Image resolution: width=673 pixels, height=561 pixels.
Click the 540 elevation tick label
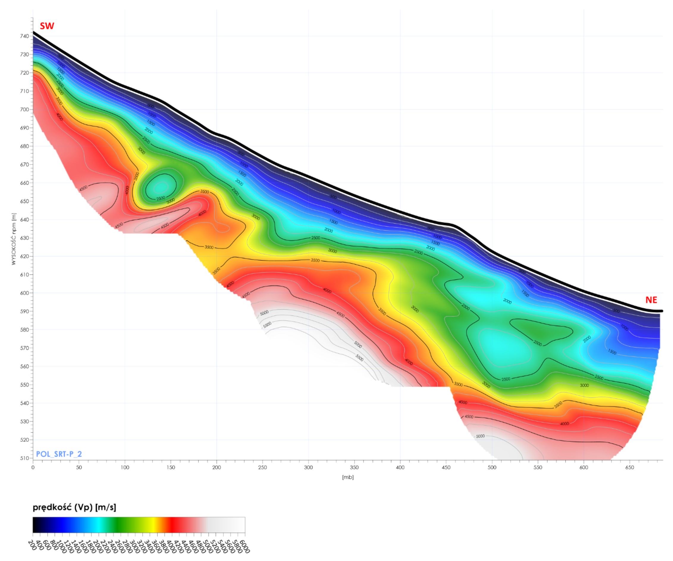click(24, 403)
